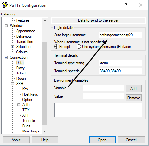
Task: Select the Prompt radio button
Action: point(56,47)
